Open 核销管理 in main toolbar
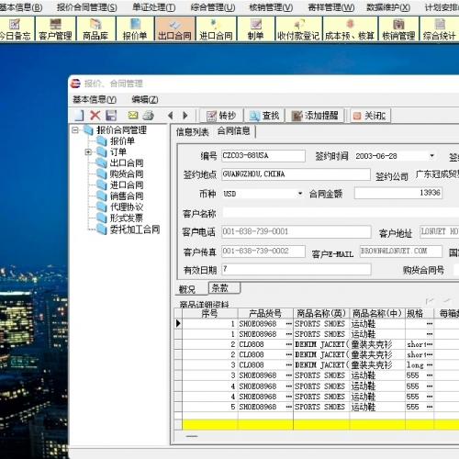This screenshot has height=459, width=459. (398, 29)
